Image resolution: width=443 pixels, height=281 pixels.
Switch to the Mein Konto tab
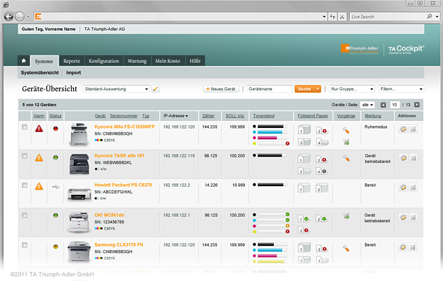167,61
